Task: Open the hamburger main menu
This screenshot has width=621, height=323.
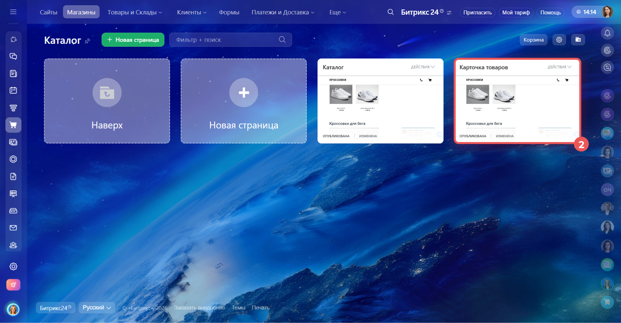Action: [13, 12]
